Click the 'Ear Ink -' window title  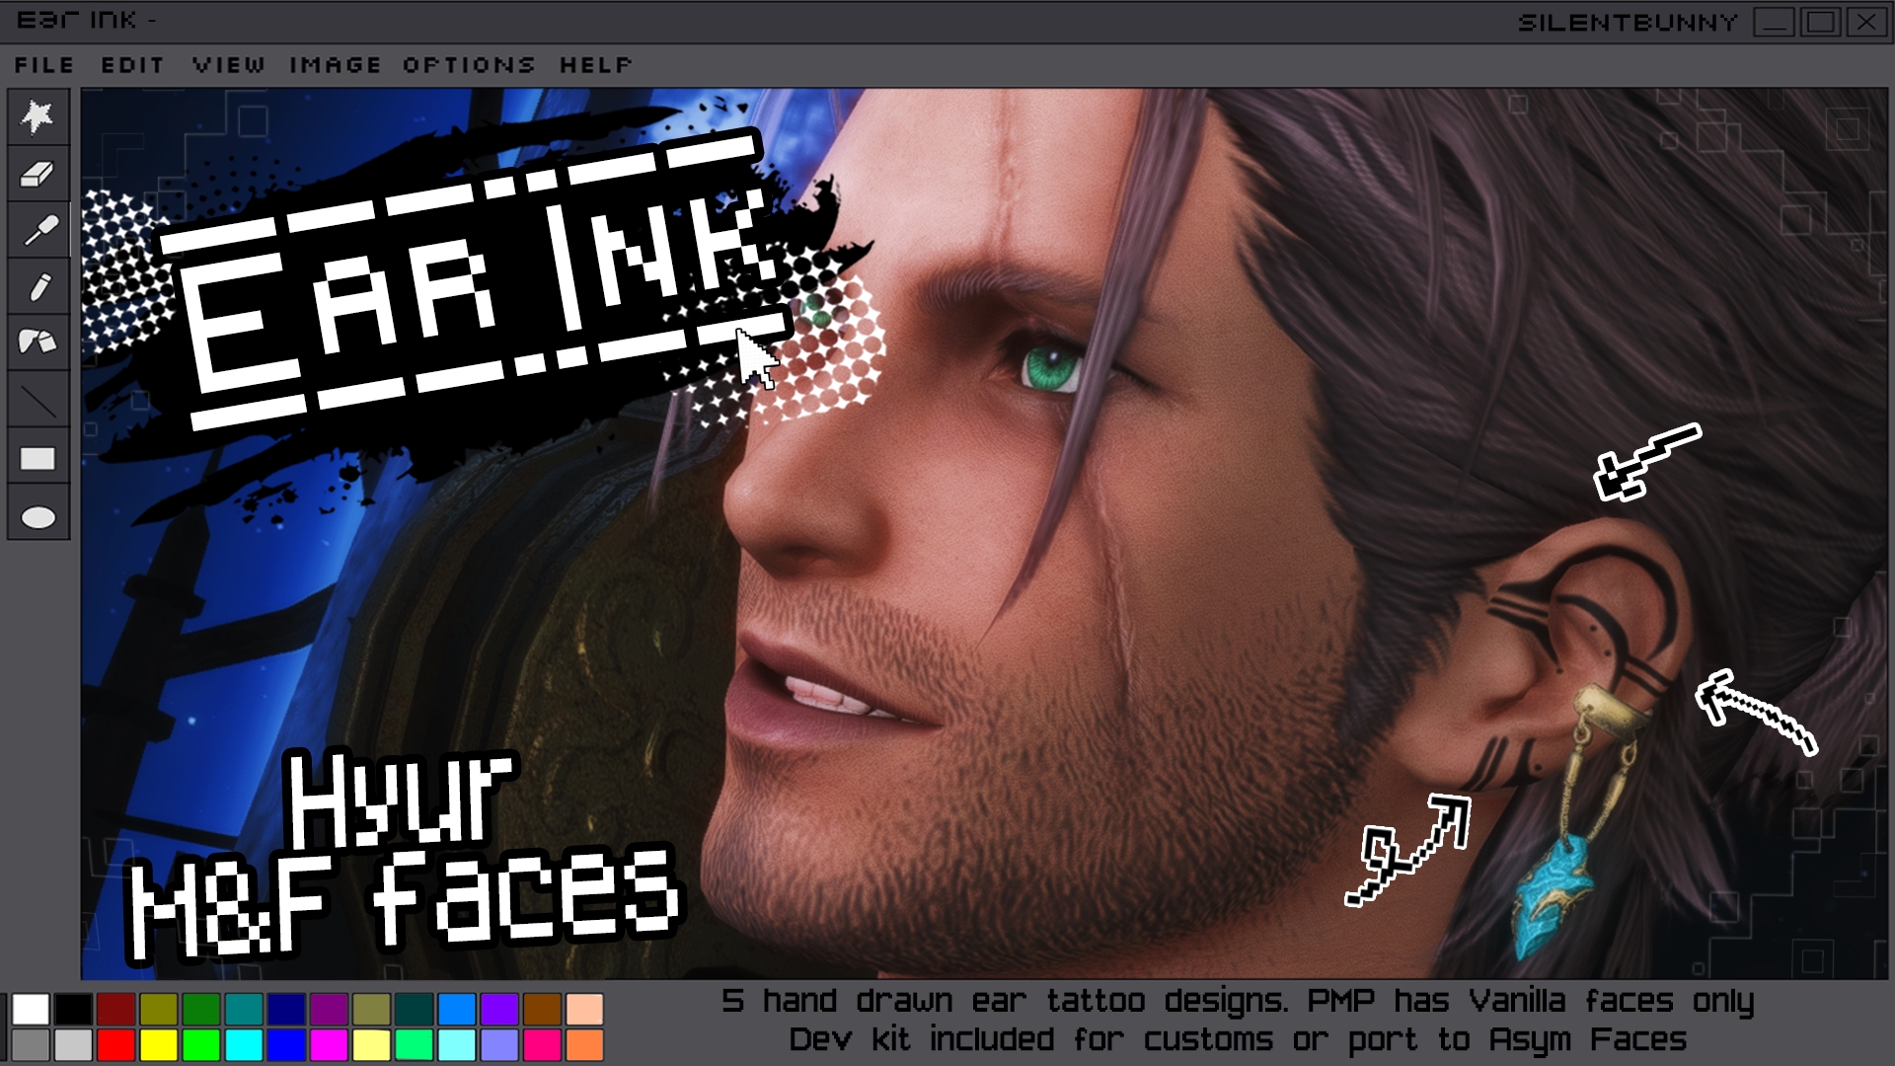coord(87,21)
